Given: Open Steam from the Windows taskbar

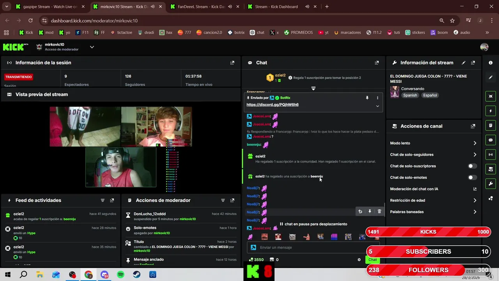Looking at the screenshot, I should point(137,275).
